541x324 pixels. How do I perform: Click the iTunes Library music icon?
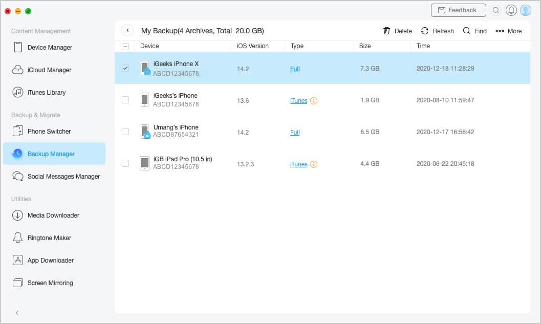click(x=17, y=92)
